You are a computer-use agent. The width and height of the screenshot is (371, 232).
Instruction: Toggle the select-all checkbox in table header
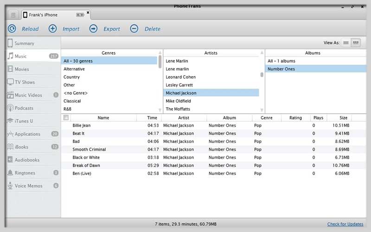point(66,117)
